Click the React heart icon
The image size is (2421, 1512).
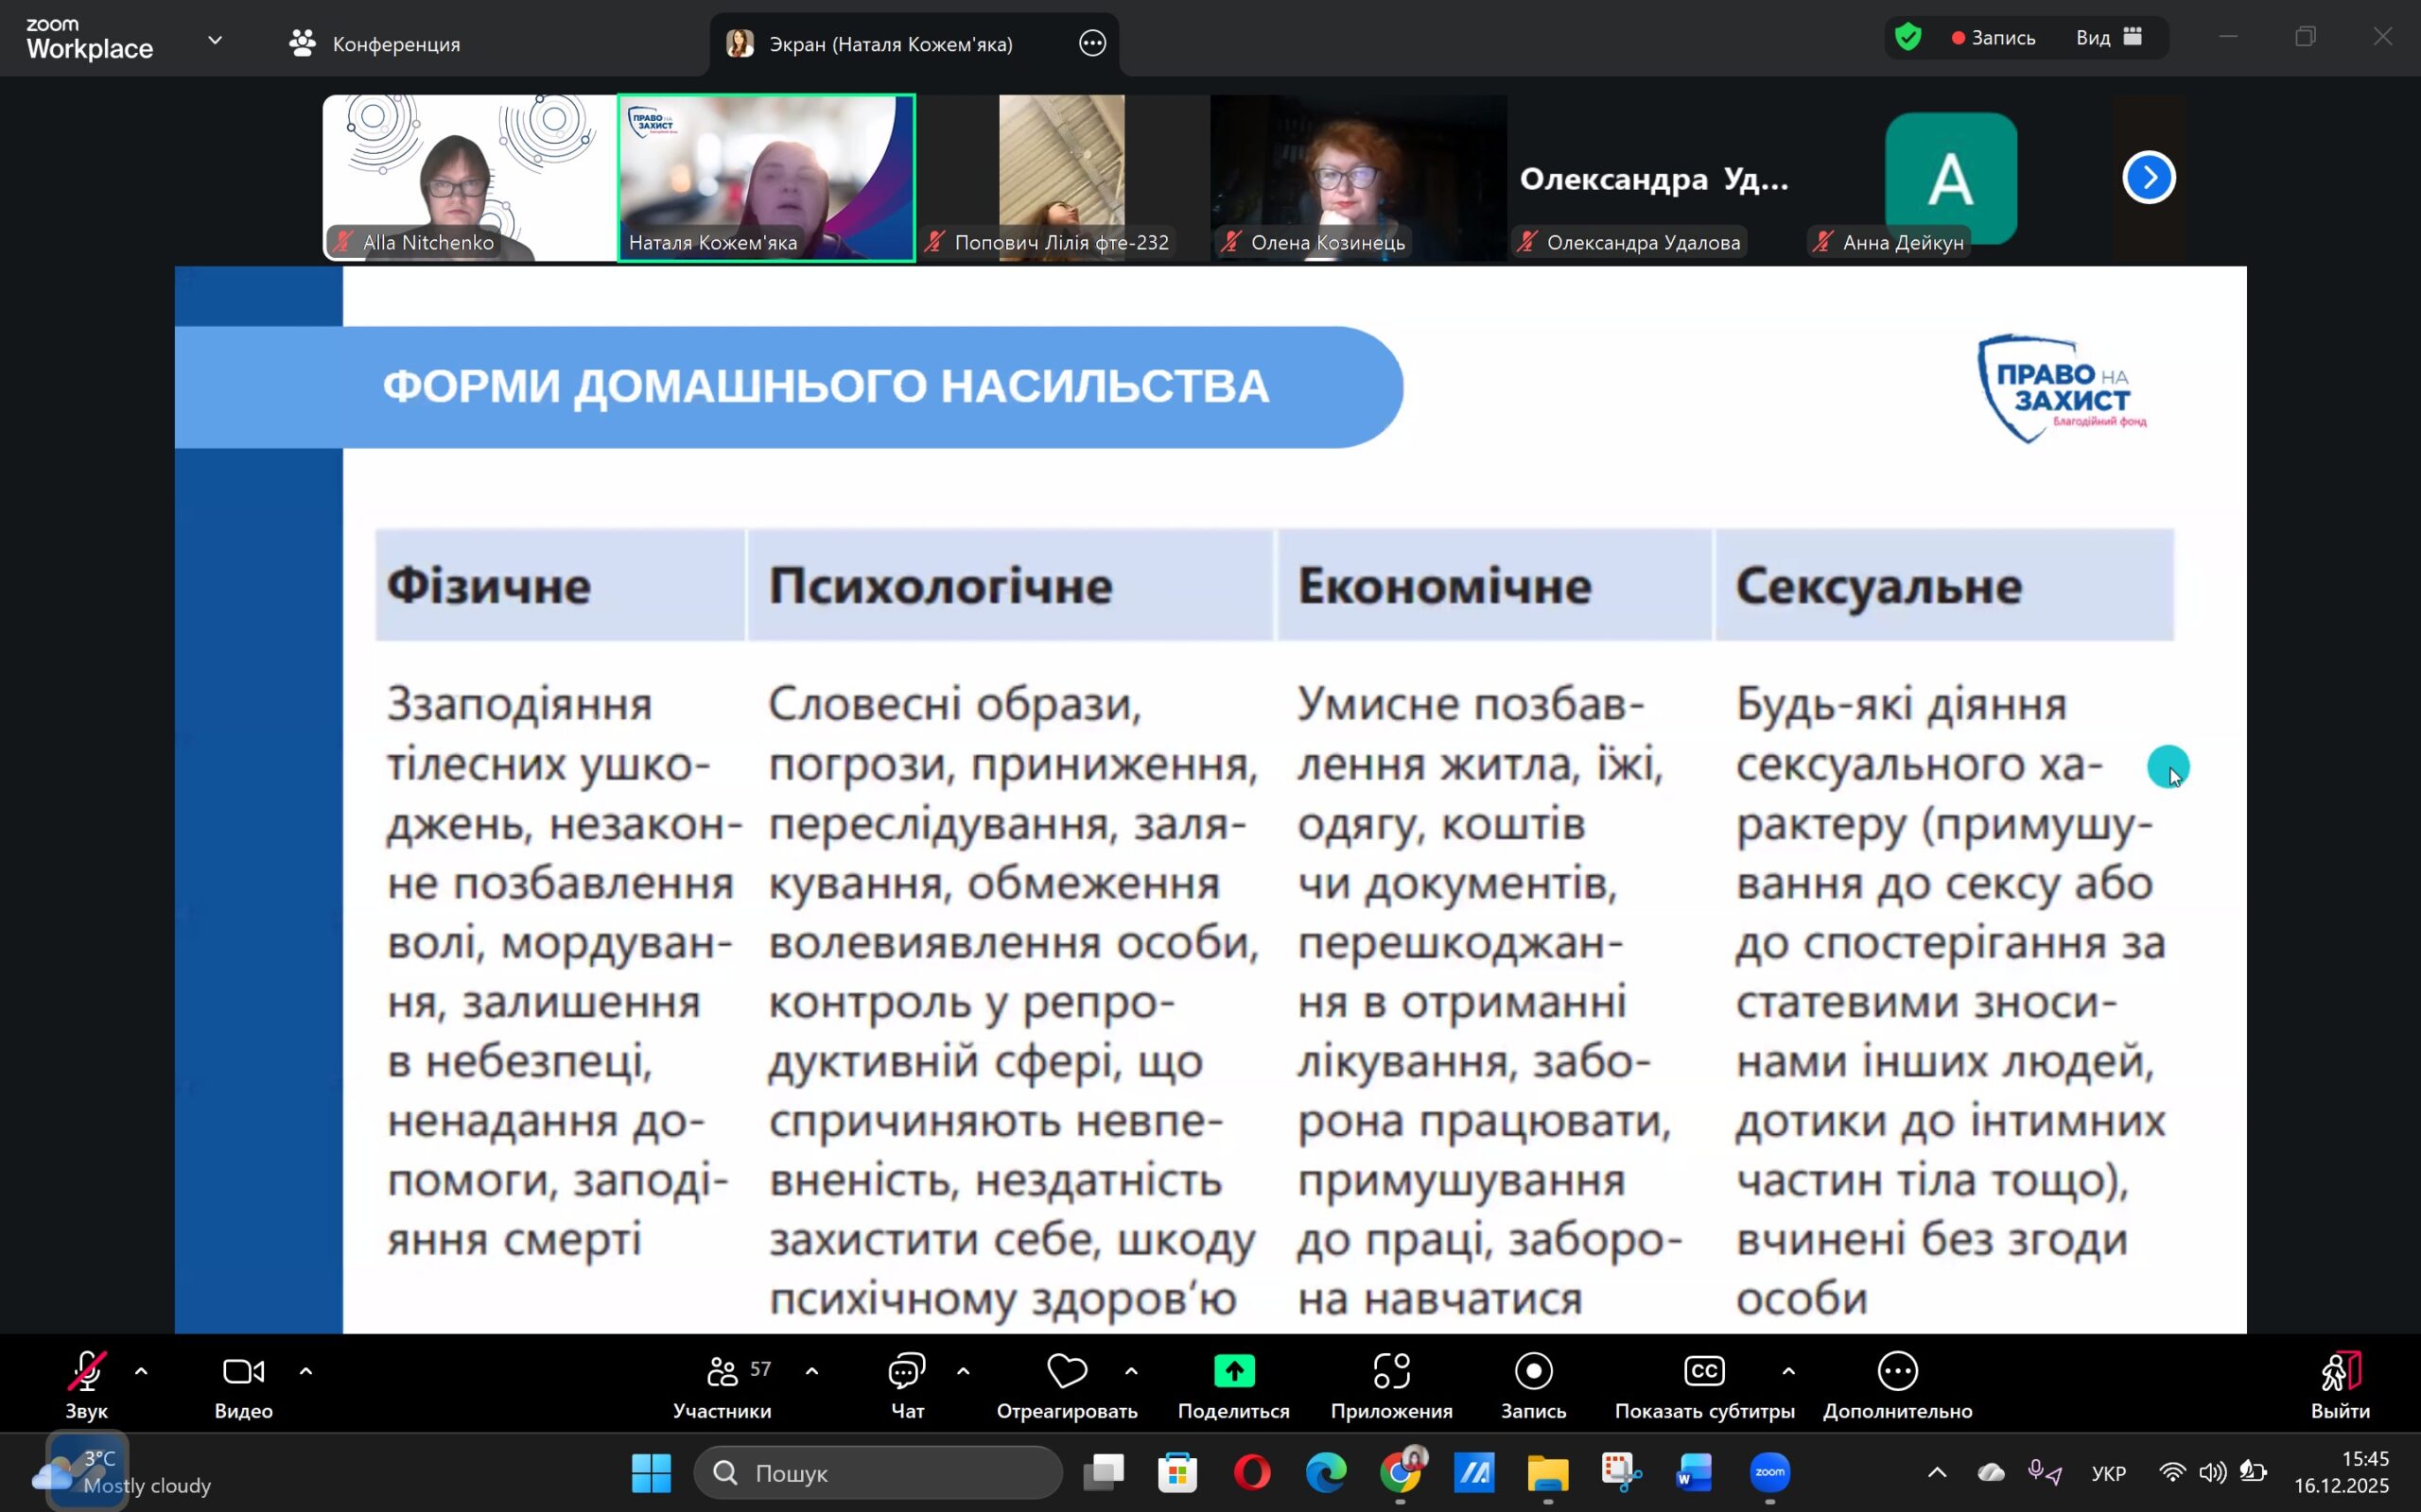pyautogui.click(x=1067, y=1371)
